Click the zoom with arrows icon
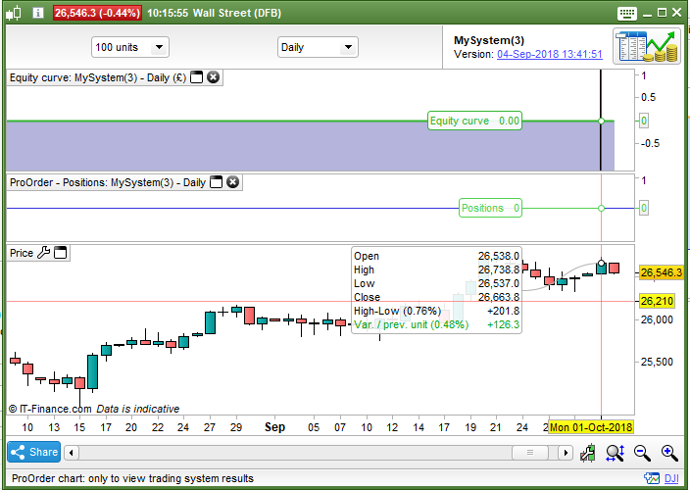690x490 pixels. click(x=615, y=453)
